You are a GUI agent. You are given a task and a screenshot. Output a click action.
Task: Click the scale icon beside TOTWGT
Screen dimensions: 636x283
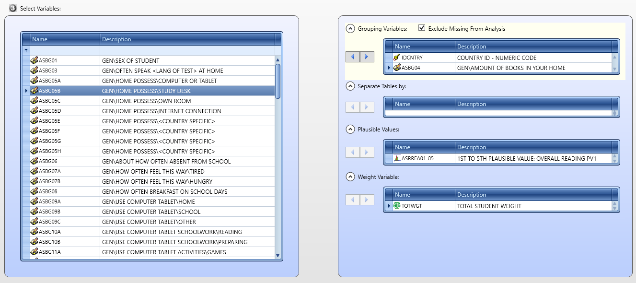pos(397,206)
